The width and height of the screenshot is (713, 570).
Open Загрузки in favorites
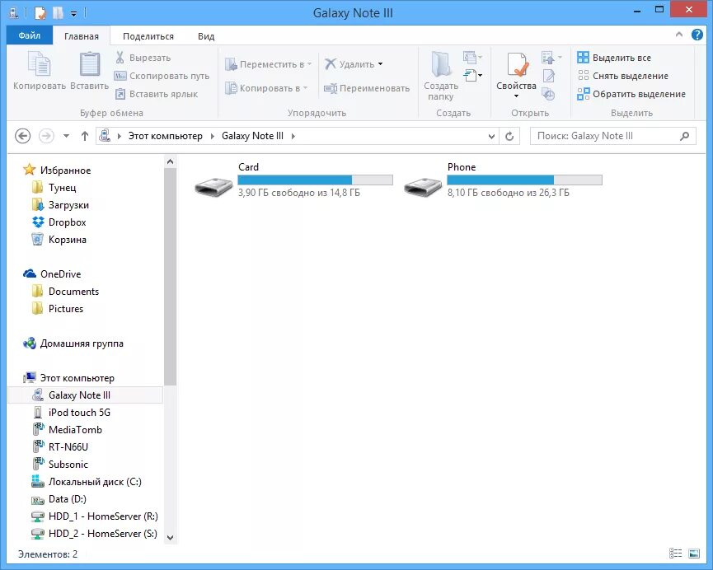click(x=68, y=205)
